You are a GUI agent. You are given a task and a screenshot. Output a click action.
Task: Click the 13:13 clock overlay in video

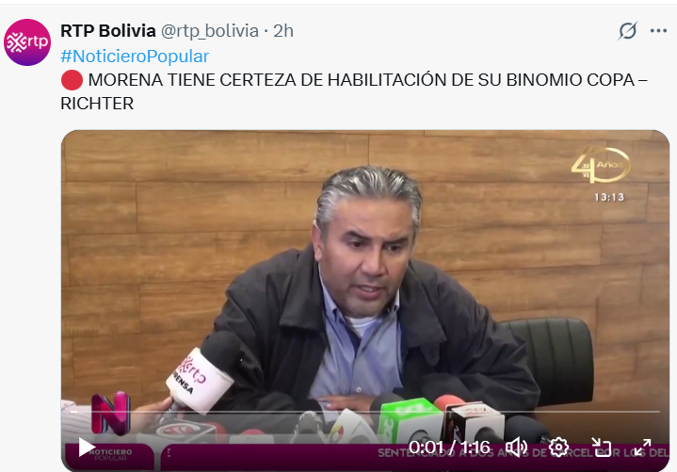[609, 197]
